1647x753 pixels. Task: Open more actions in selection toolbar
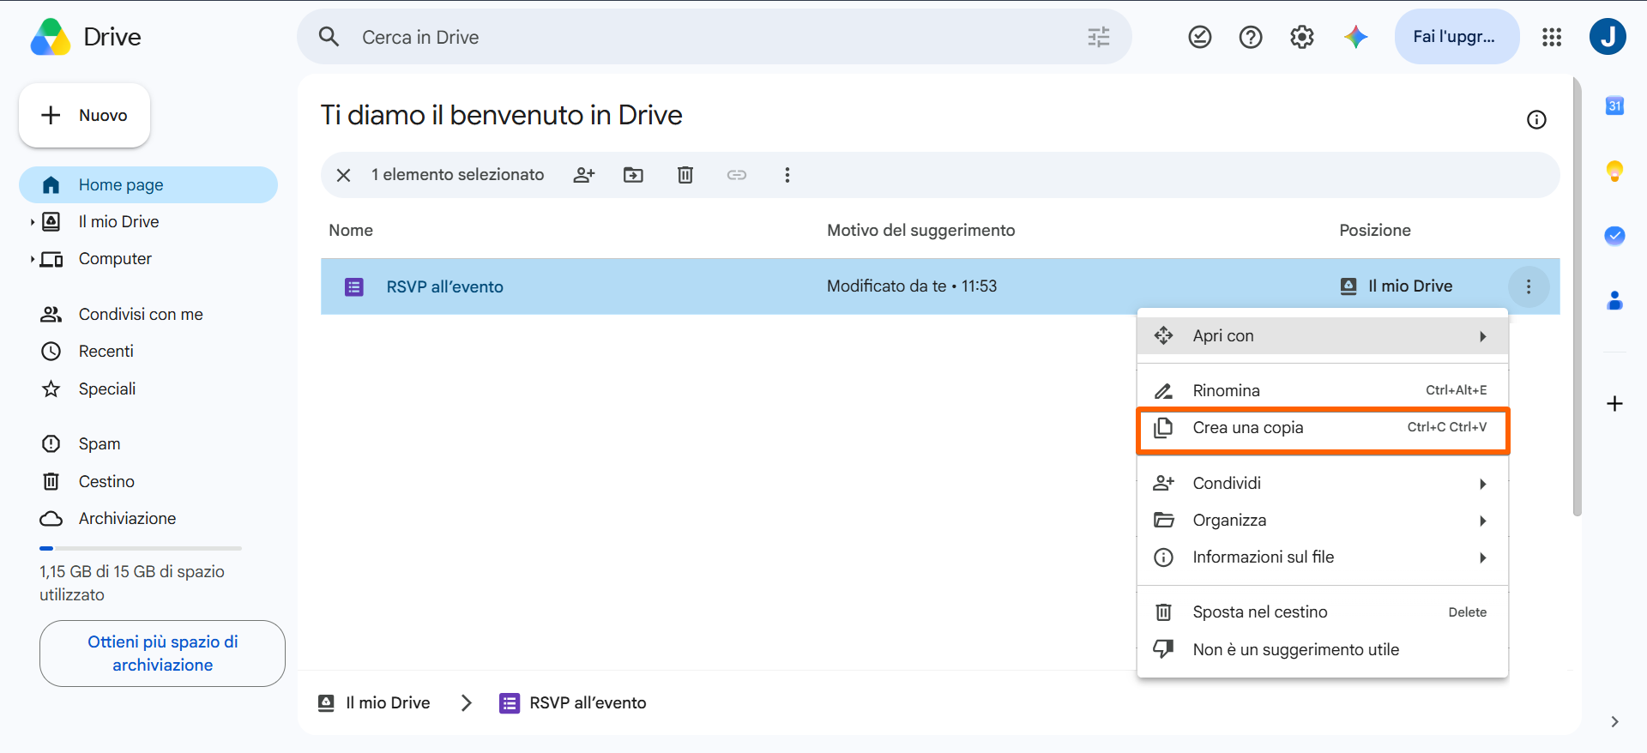coord(787,175)
